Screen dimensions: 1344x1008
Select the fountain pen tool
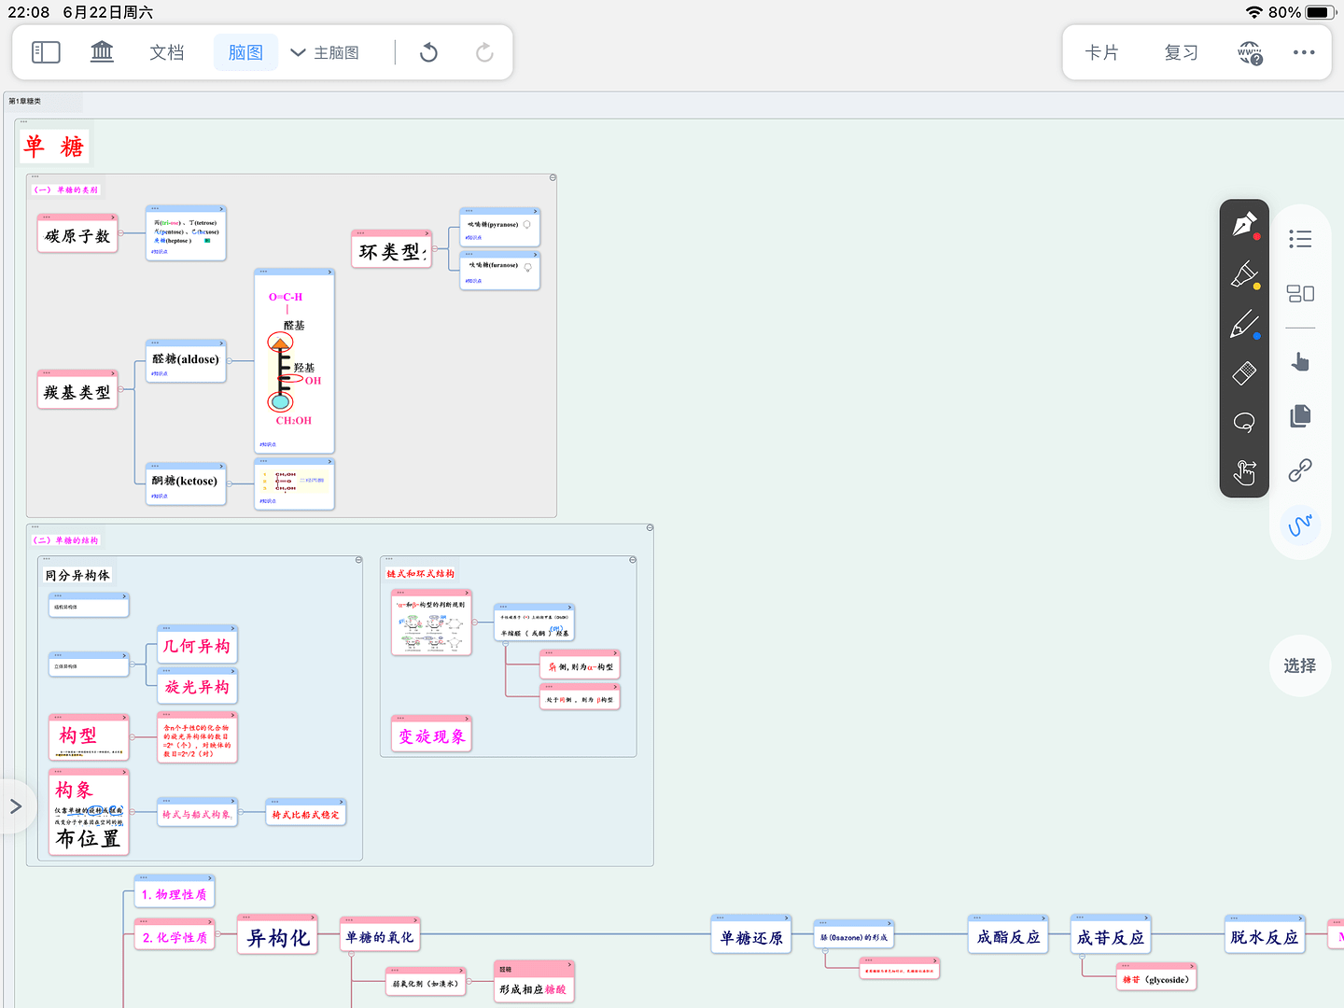[1244, 225]
